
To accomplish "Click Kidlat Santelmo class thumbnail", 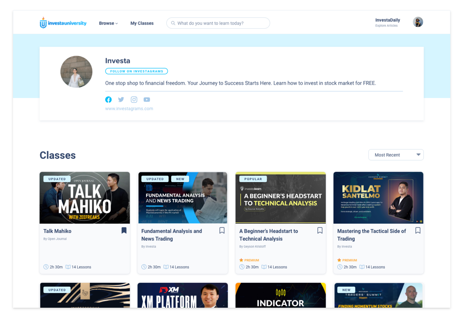I will pyautogui.click(x=378, y=198).
